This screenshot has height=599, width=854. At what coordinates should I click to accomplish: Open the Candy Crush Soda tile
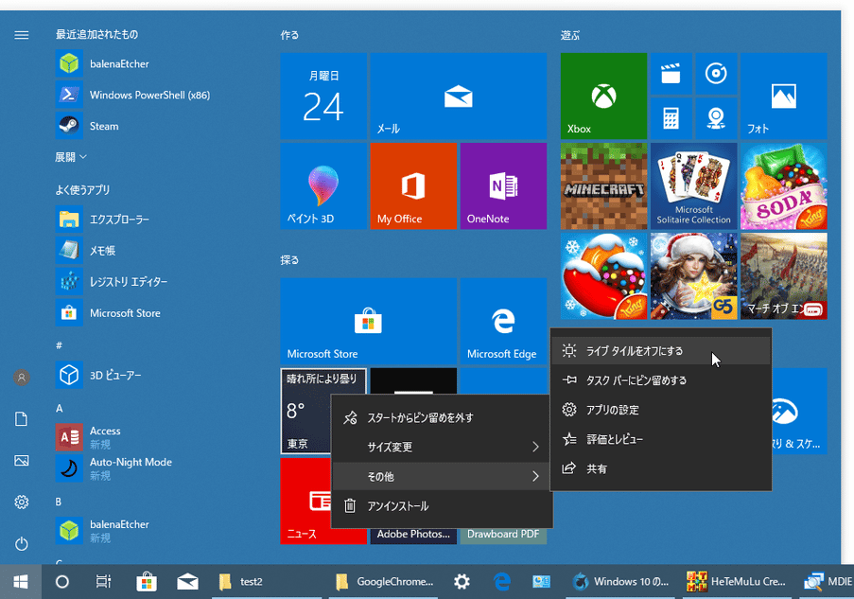pos(784,185)
